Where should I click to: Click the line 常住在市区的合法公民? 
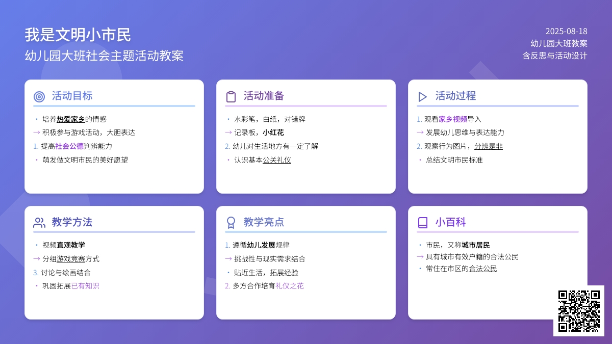click(x=462, y=269)
